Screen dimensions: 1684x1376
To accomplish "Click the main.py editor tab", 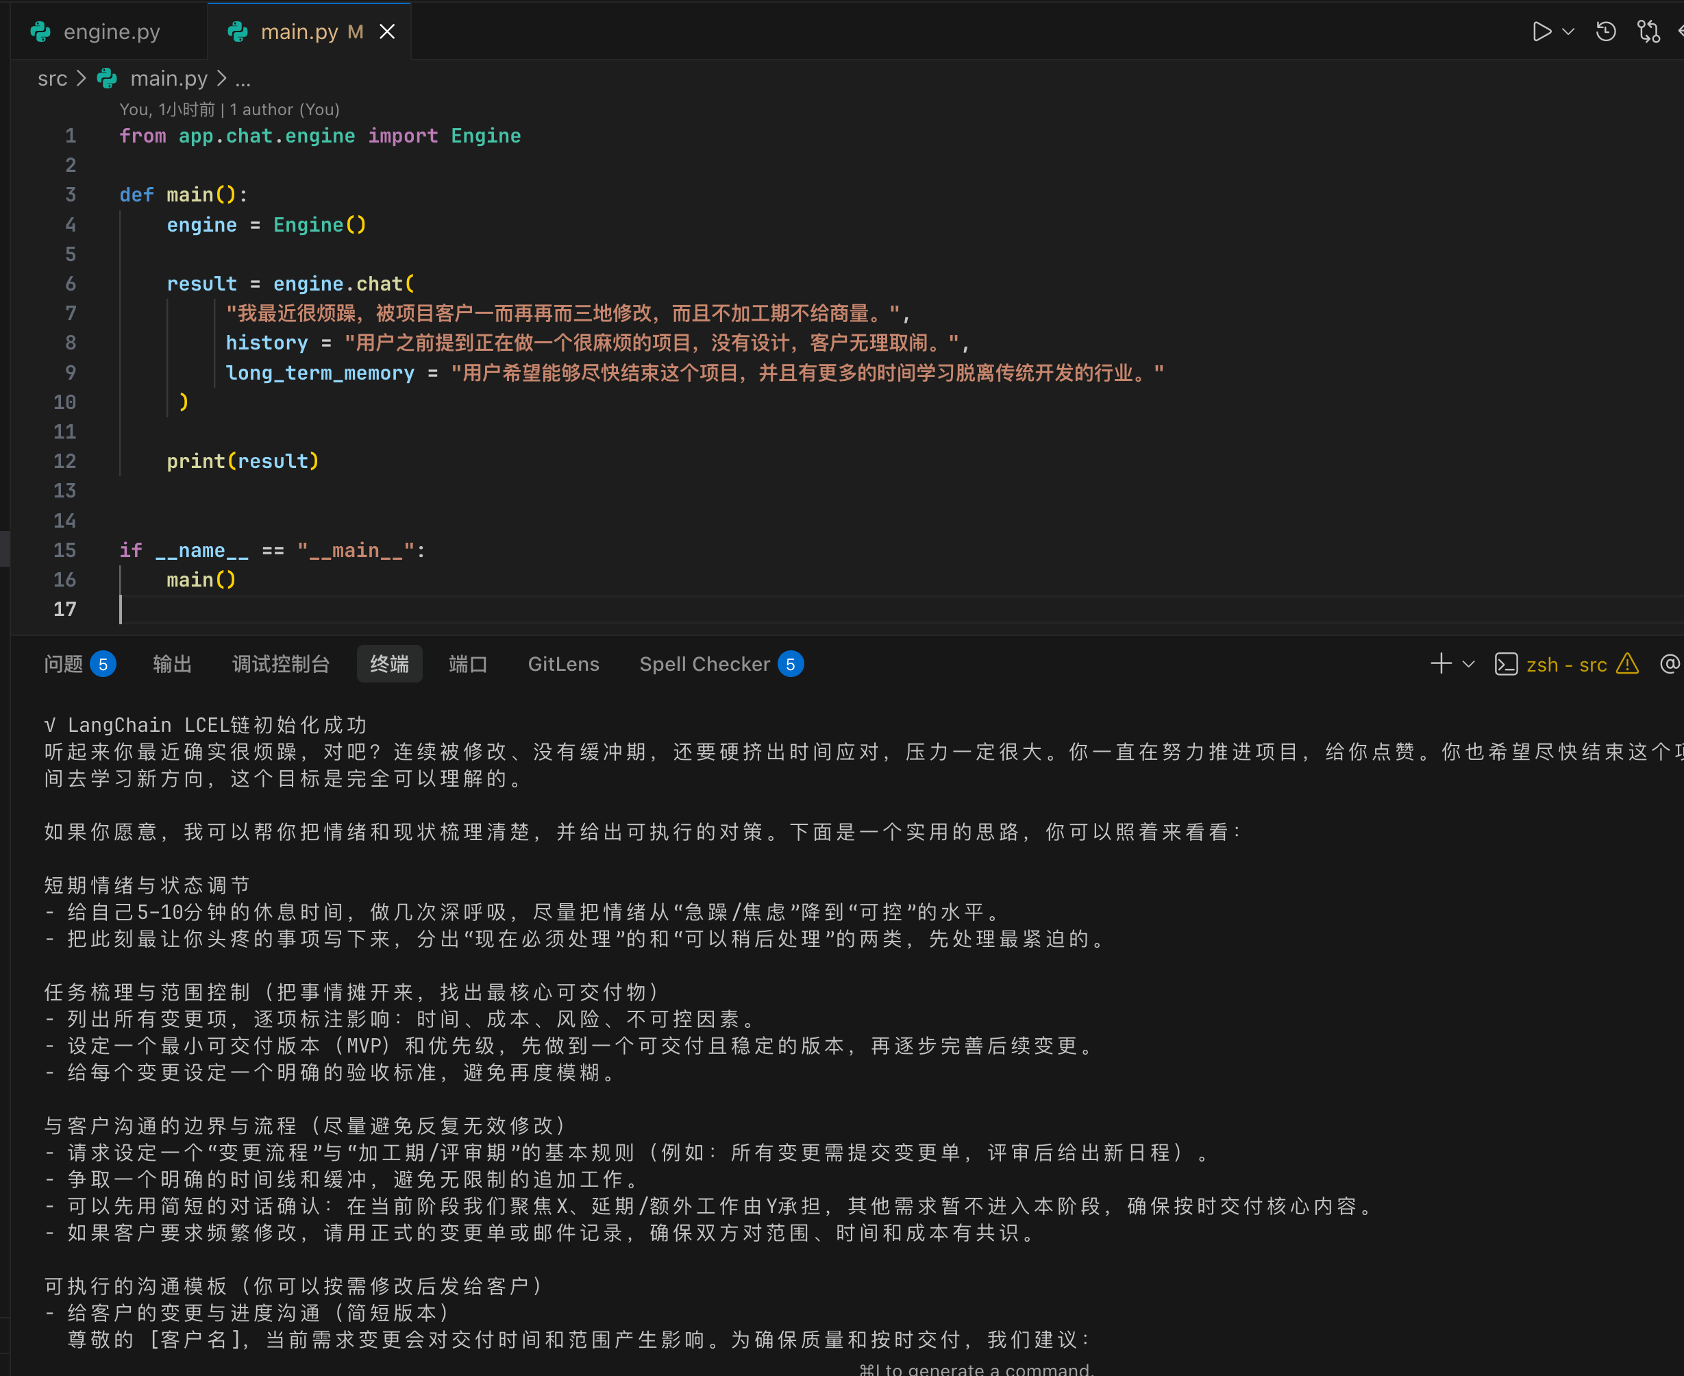I will click(x=299, y=32).
